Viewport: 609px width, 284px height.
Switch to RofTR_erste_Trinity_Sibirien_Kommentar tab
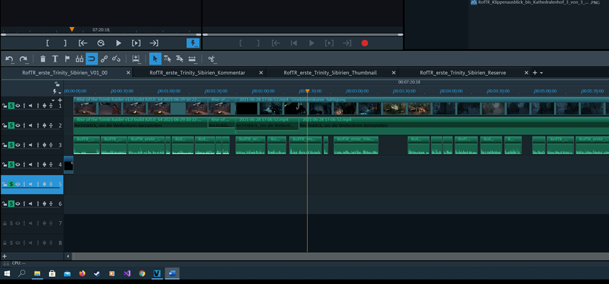click(197, 73)
